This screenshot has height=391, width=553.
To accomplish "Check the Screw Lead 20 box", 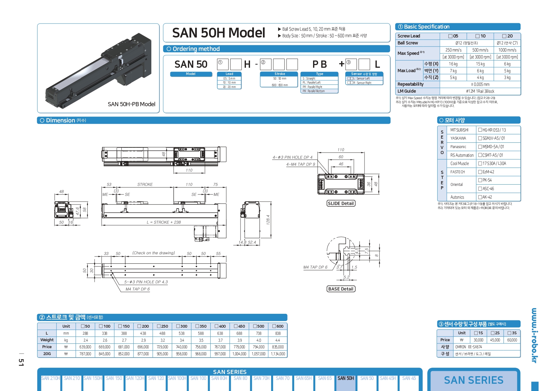I will [x=504, y=36].
